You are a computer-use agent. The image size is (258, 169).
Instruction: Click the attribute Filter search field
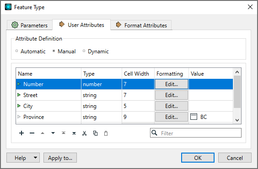click(196, 133)
